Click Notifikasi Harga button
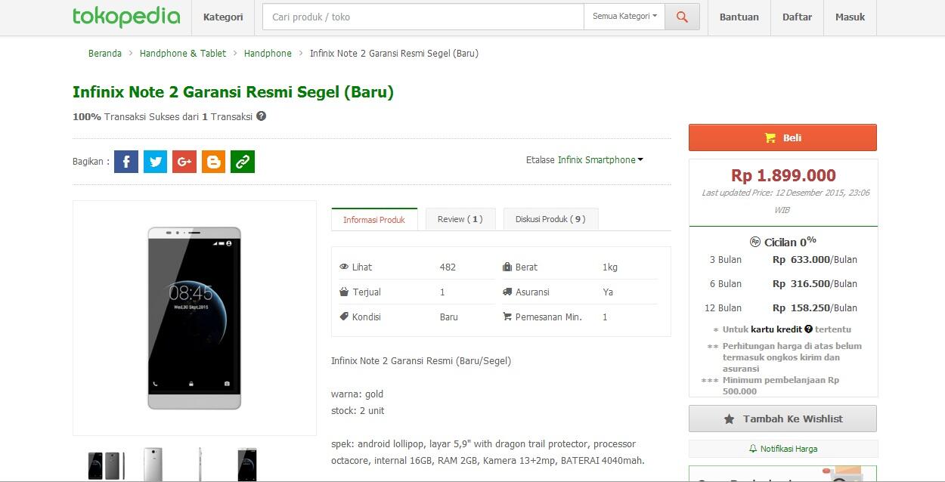Image resolution: width=945 pixels, height=482 pixels. (x=782, y=449)
